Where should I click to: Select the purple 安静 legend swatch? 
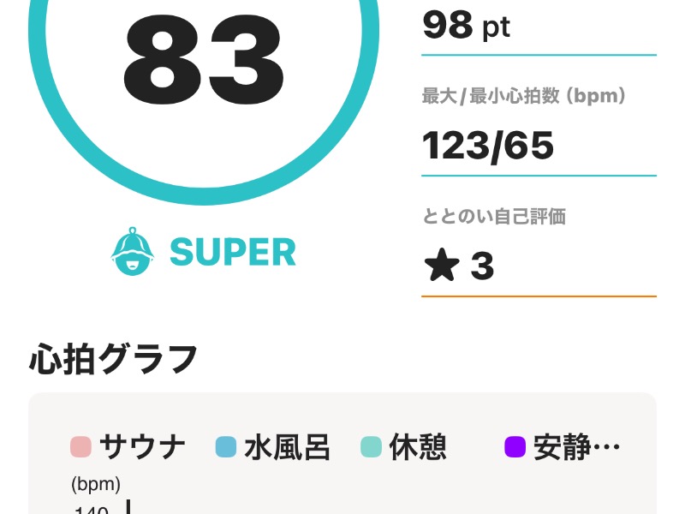coord(515,446)
